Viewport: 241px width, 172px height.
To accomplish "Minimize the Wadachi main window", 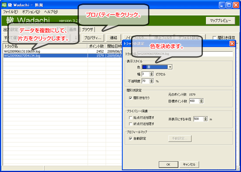I will click(222, 5).
